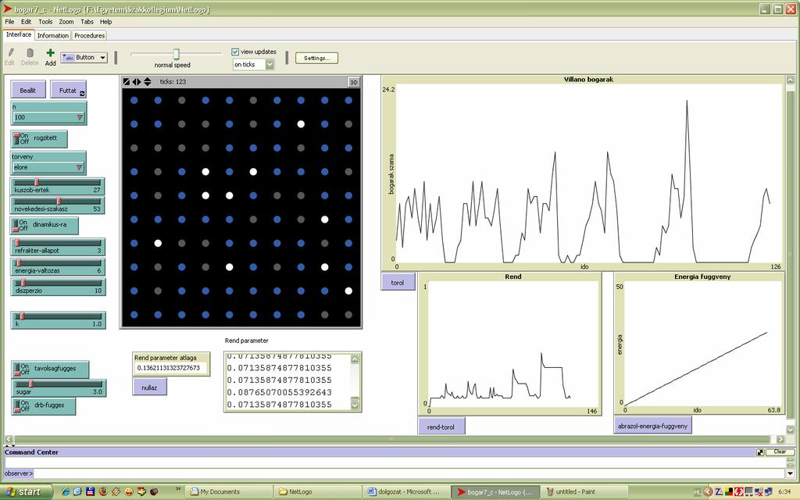
Task: Toggle the forever indicator on Futtat button
Action: point(82,94)
